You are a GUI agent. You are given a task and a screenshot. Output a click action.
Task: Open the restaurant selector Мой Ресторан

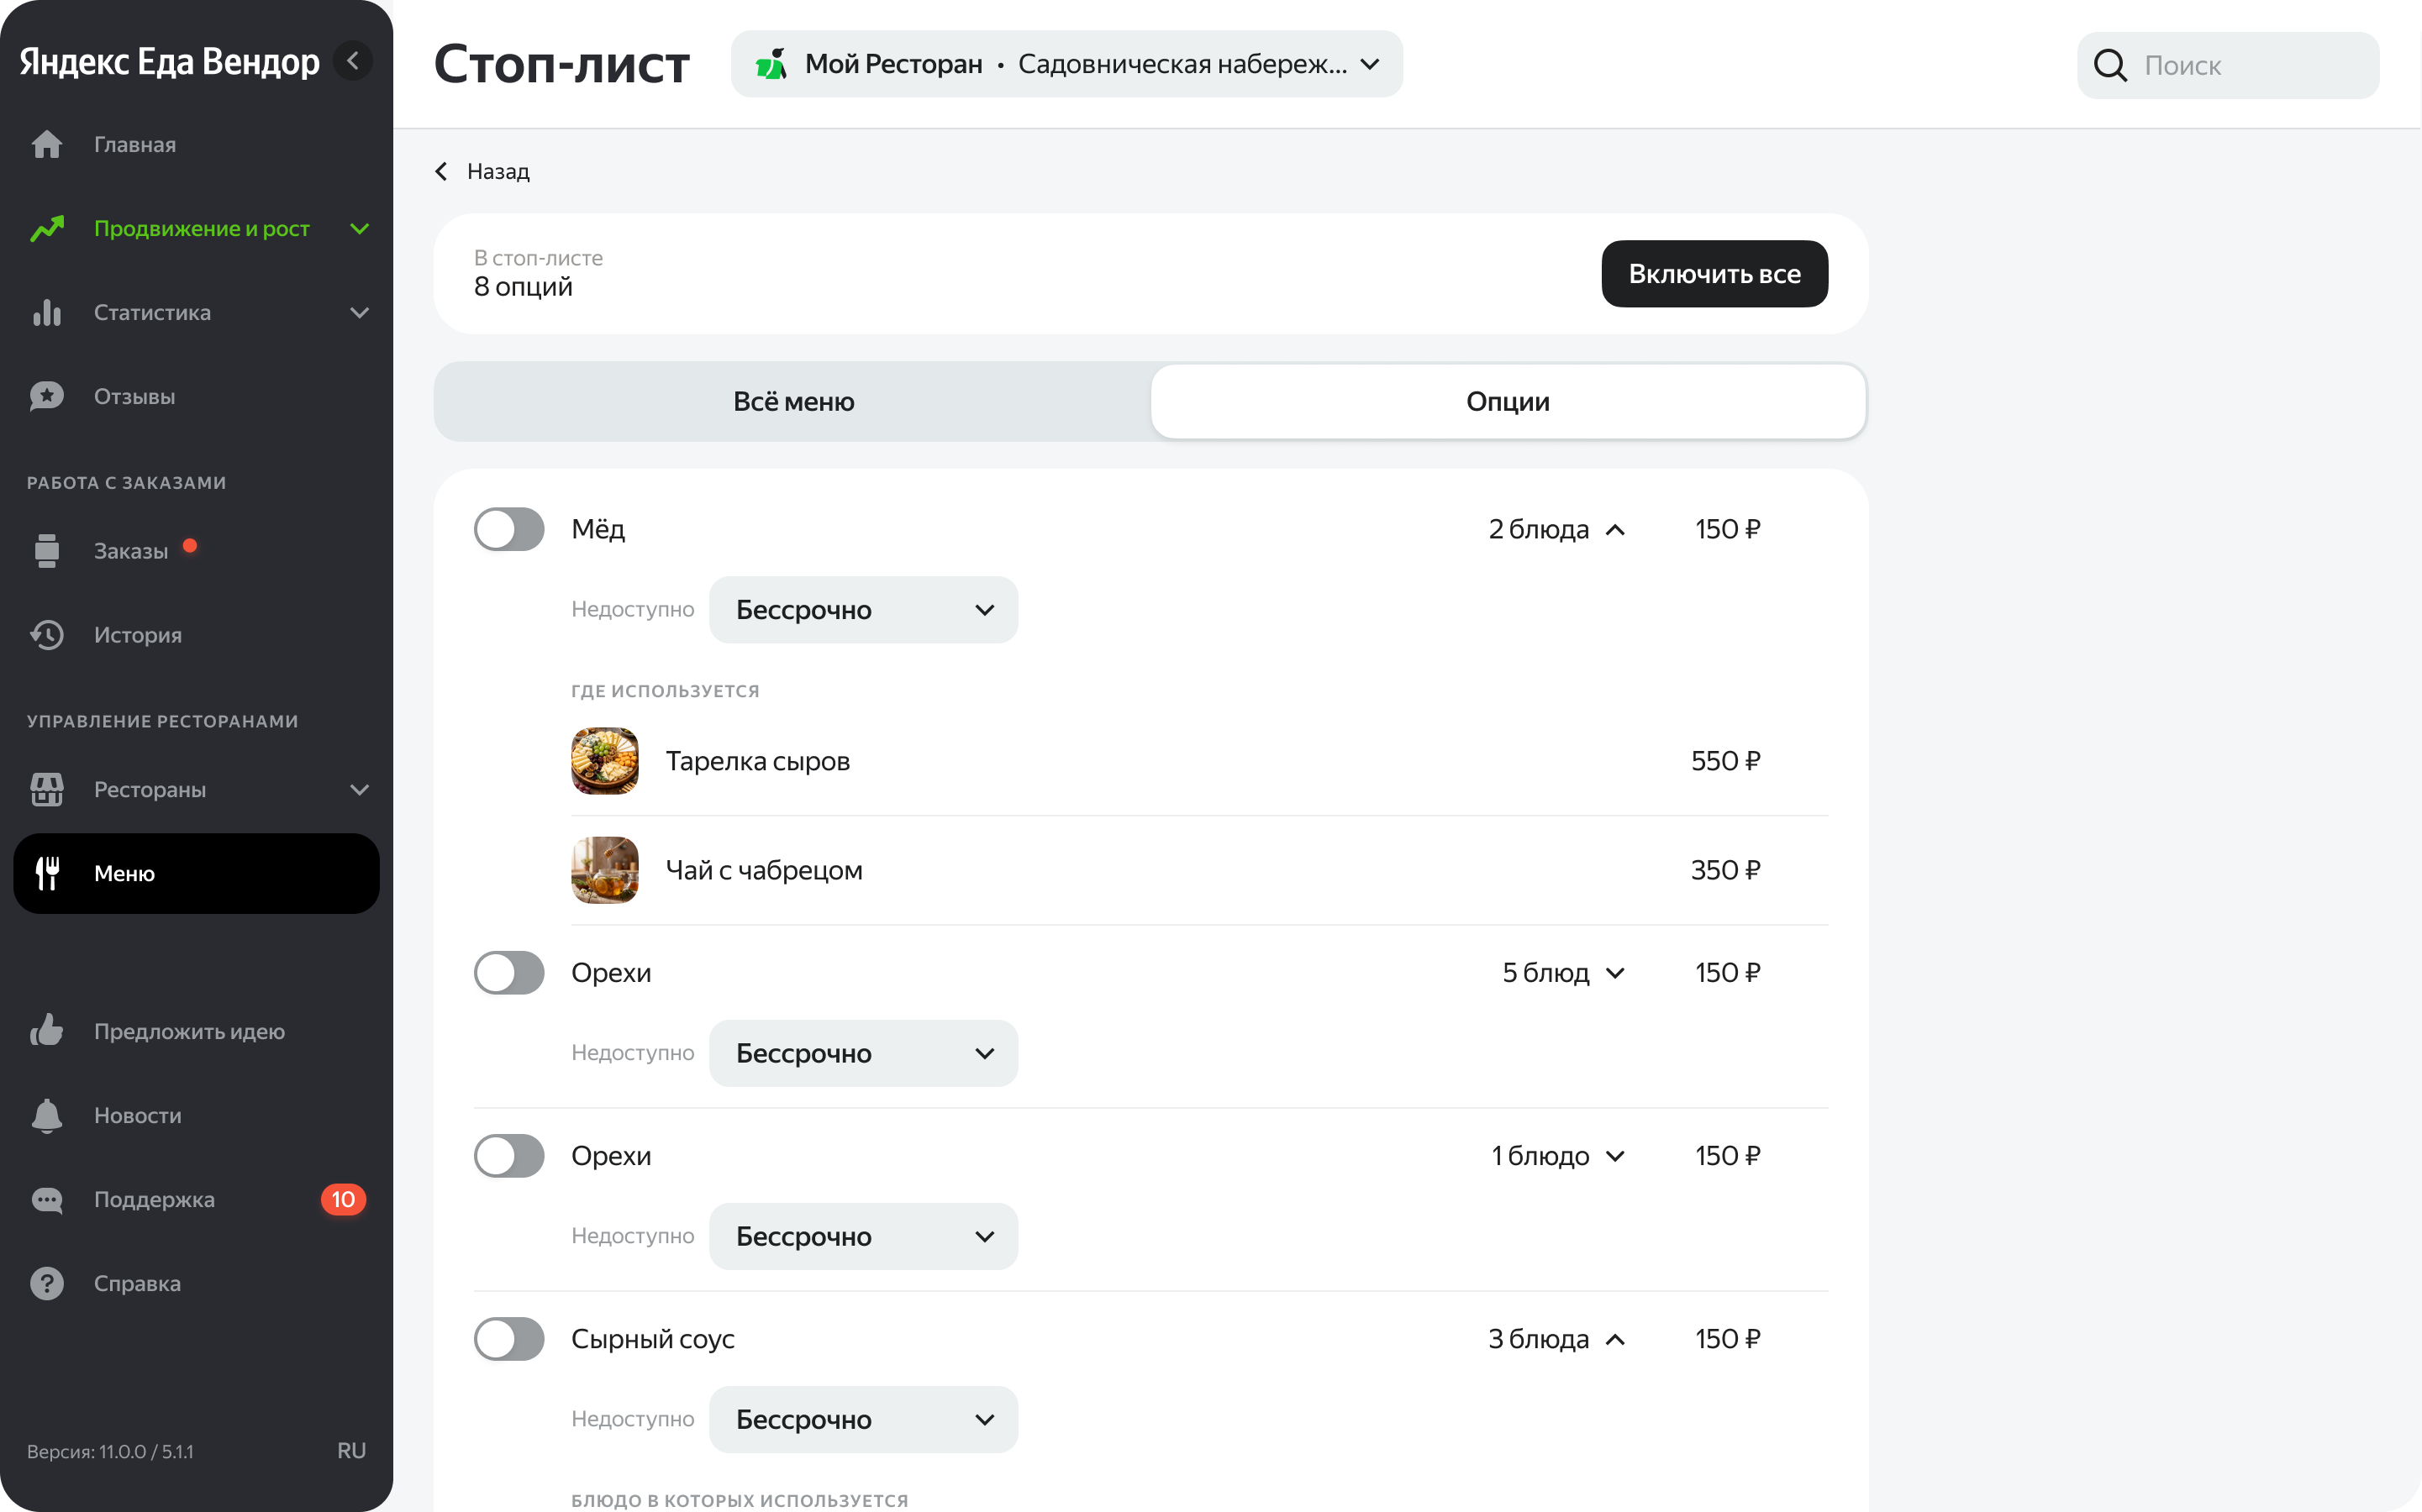(1066, 64)
